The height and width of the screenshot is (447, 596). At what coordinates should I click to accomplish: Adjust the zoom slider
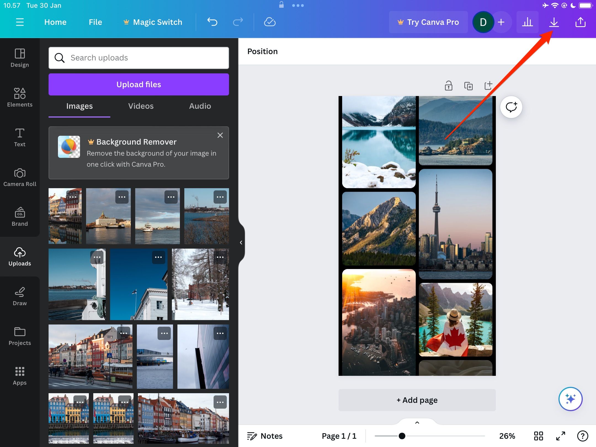(x=402, y=436)
